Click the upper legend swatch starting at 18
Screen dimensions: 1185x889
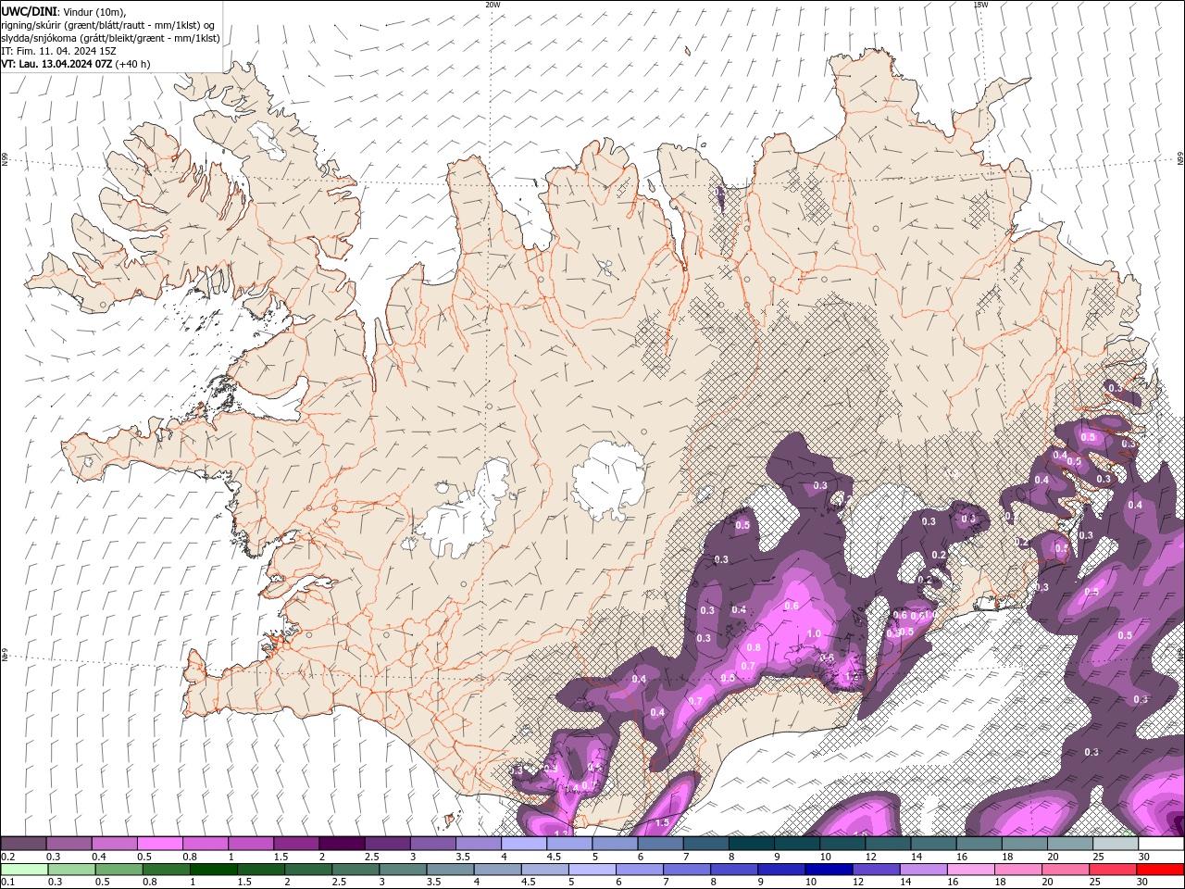point(1024,844)
